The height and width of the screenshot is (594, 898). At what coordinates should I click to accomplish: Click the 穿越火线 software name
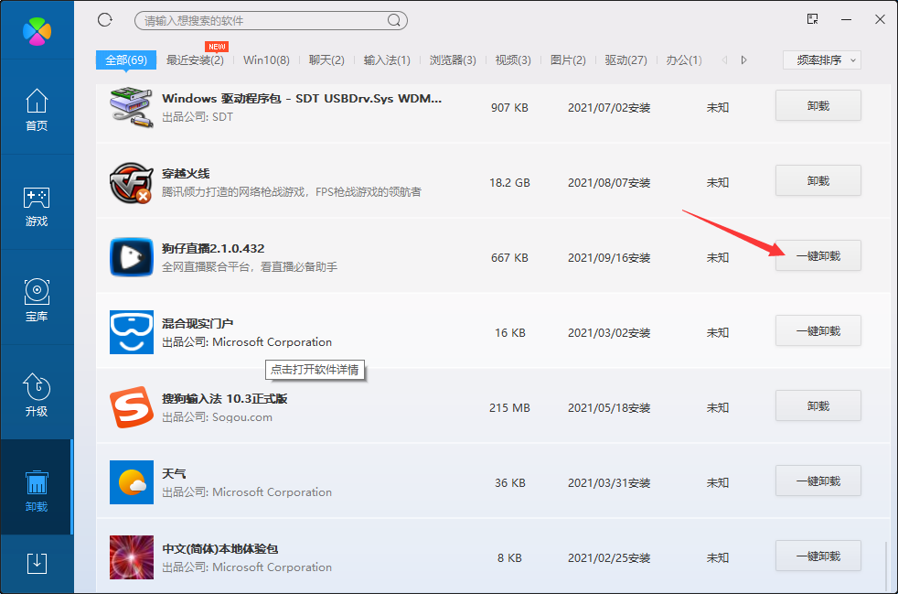point(186,173)
